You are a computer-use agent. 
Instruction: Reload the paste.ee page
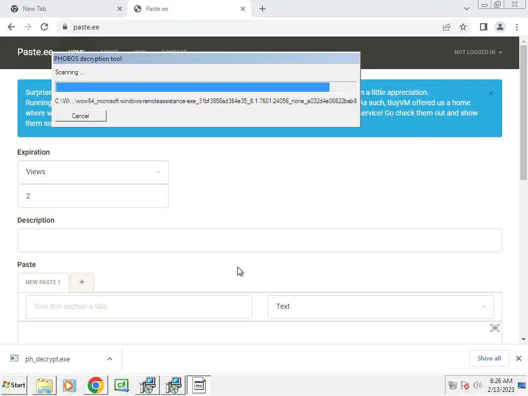click(44, 27)
